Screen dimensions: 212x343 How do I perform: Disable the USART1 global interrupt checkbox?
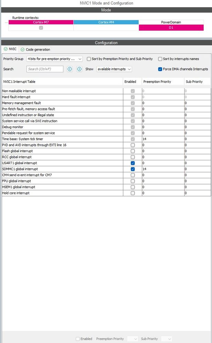(x=133, y=163)
